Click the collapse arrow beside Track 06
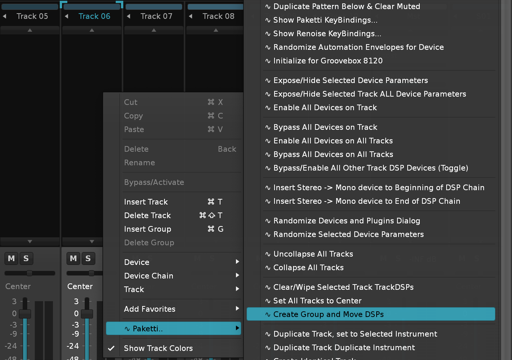This screenshot has width=512, height=360. (67, 16)
